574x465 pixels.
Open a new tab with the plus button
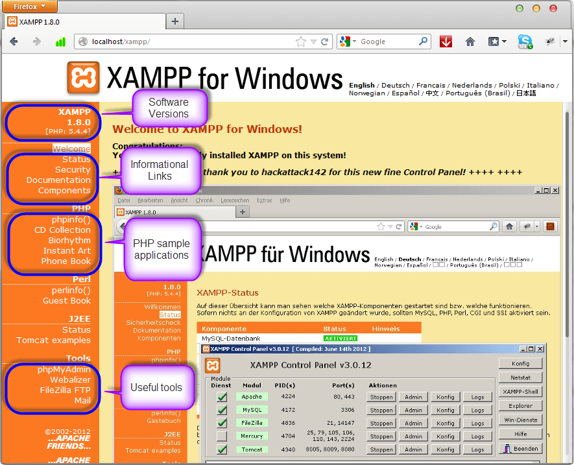(174, 21)
